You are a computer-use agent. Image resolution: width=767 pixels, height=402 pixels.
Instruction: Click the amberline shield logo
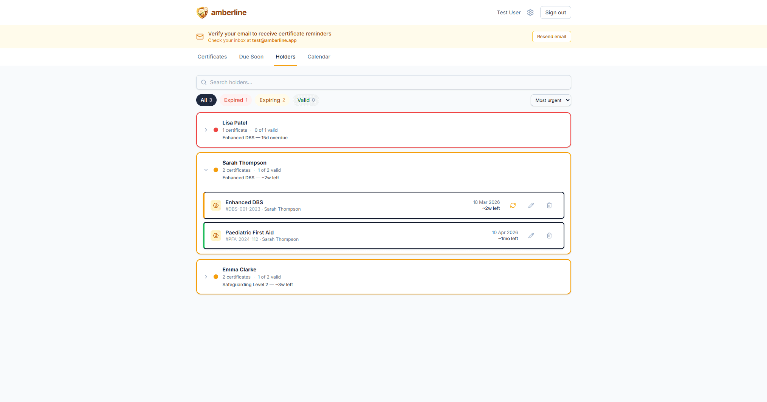coord(202,12)
